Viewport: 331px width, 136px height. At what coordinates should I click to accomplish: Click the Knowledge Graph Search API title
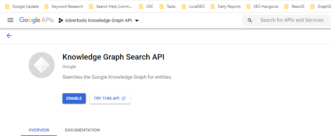point(113,57)
